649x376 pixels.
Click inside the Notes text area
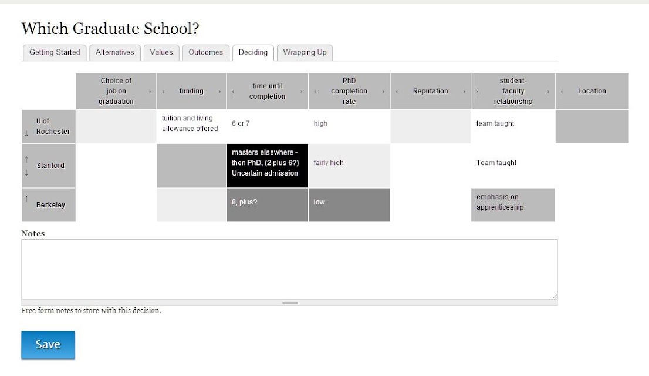pyautogui.click(x=289, y=269)
